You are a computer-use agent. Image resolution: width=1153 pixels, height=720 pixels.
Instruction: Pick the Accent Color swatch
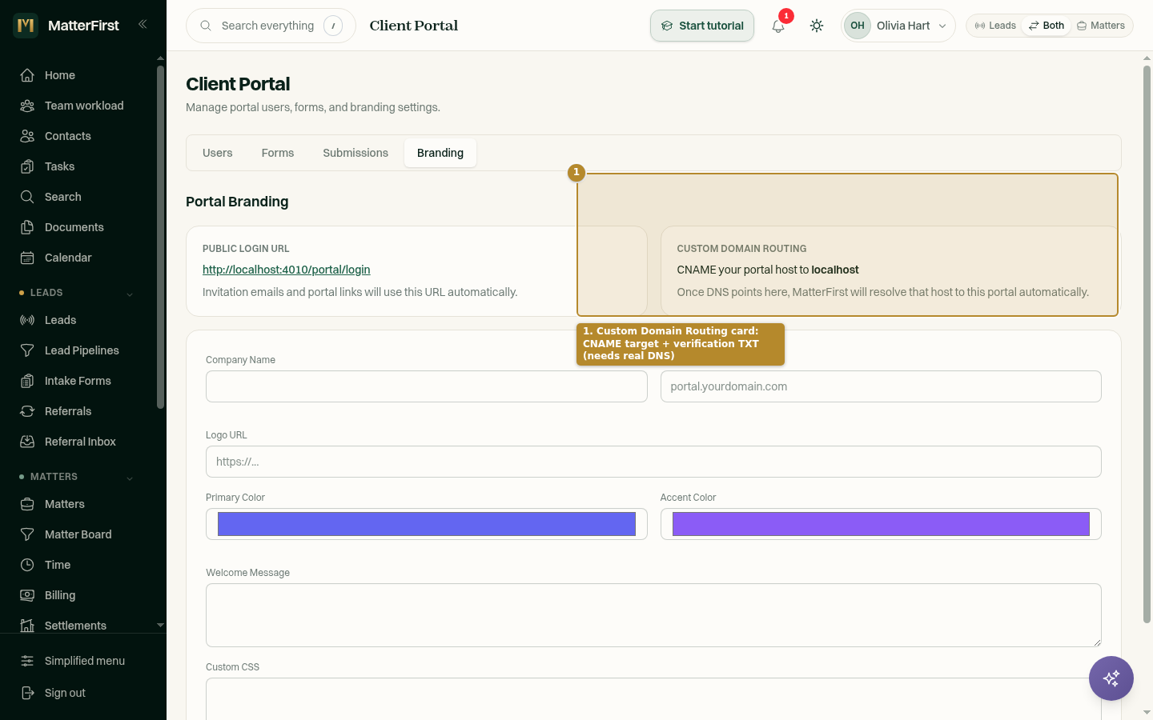[881, 524]
